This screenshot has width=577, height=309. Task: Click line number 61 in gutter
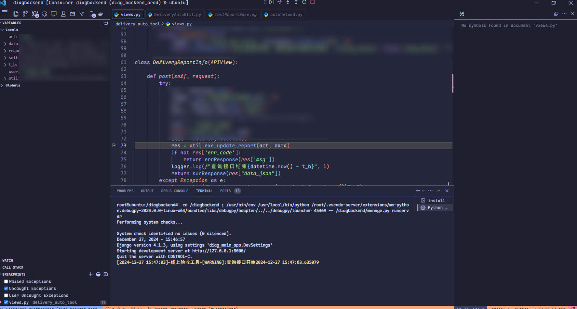coord(123,62)
